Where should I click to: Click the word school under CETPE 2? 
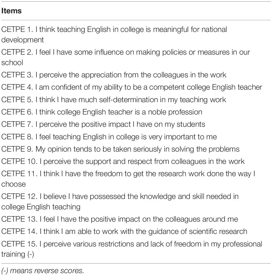pos(12,63)
